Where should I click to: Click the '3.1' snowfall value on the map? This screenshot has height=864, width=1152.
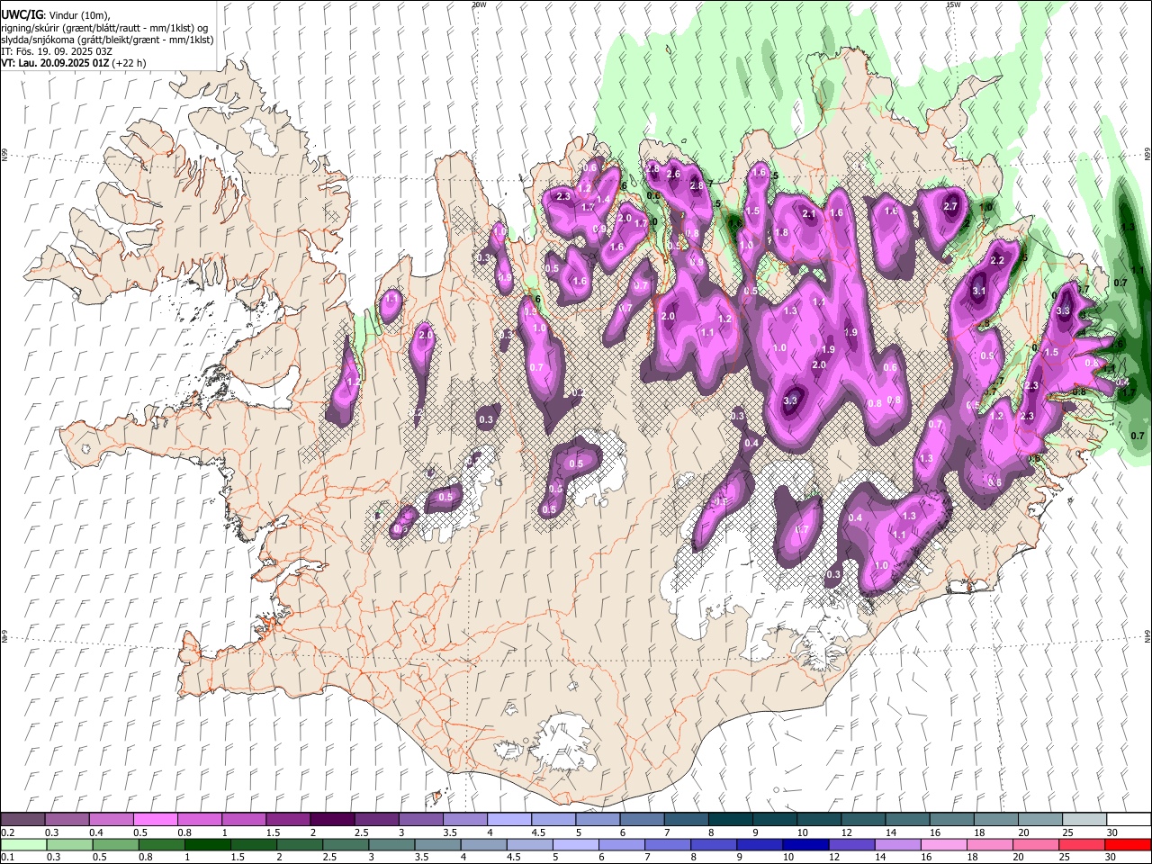[979, 292]
